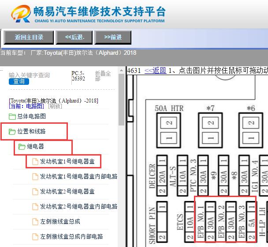Click the SHORT PIN slot
This screenshot has width=268, height=247.
(x=162, y=222)
